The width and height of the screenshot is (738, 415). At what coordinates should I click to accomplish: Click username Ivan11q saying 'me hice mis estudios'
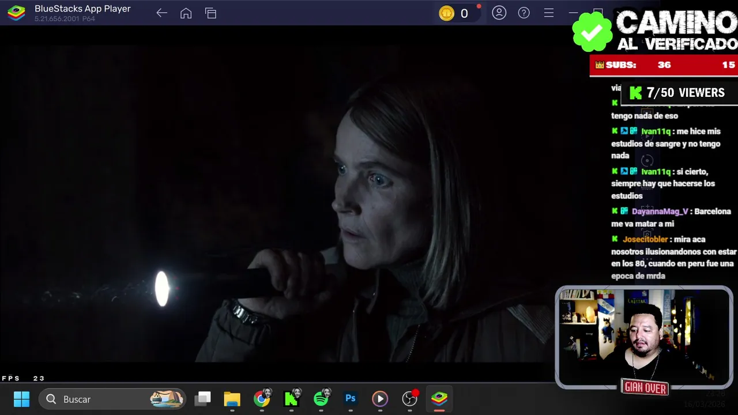tap(656, 131)
